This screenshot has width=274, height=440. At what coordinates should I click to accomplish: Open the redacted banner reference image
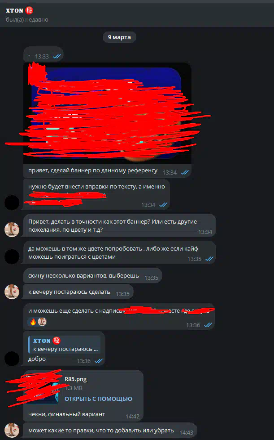click(107, 113)
